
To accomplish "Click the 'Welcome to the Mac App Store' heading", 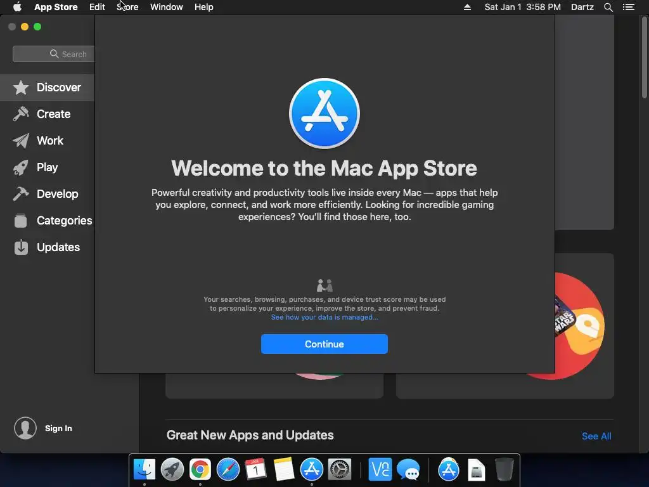I will point(324,168).
